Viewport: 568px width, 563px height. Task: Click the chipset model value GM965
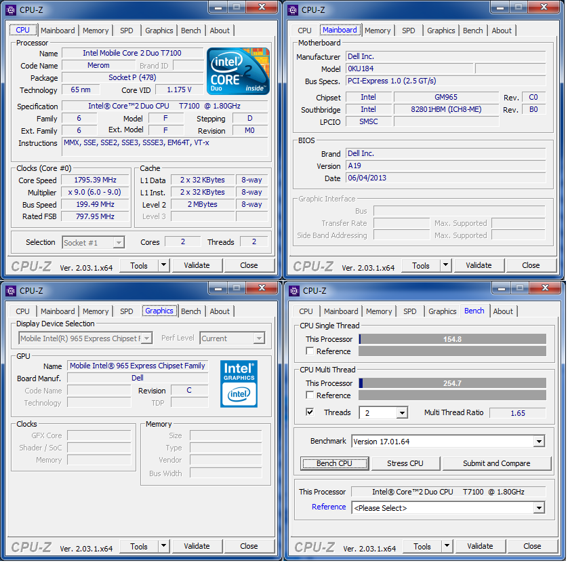446,97
